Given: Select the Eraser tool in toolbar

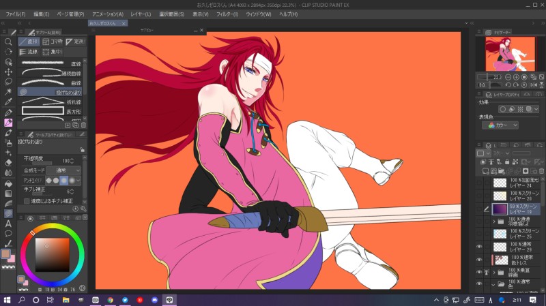Looking at the screenshot, I should coord(8,163).
